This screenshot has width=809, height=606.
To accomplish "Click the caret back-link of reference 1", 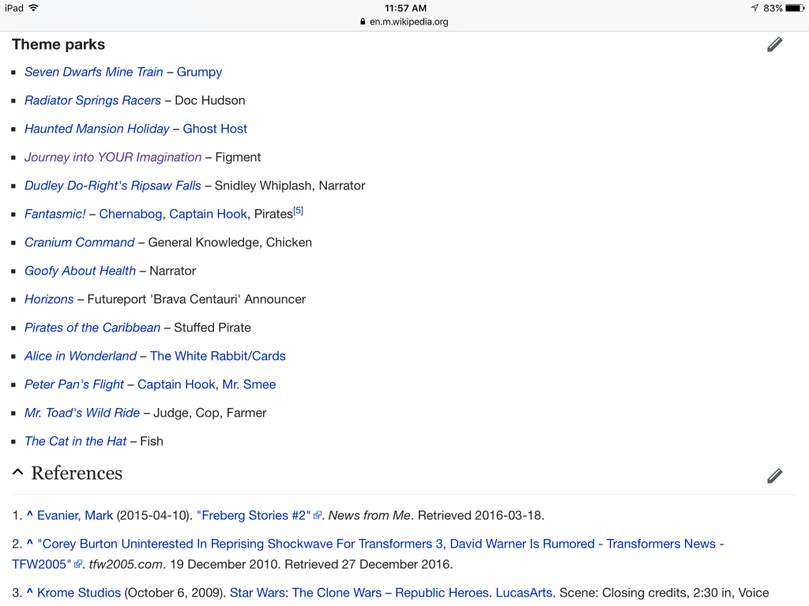I will pos(29,515).
